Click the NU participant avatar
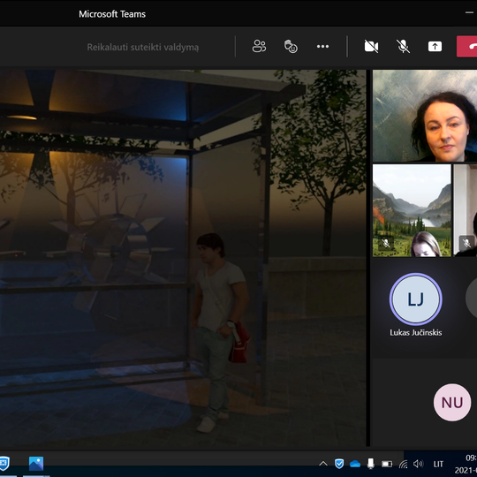 (x=452, y=403)
